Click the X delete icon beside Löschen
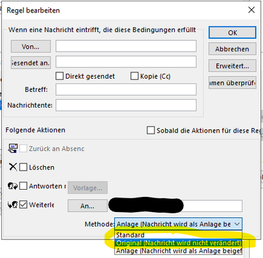 point(13,167)
